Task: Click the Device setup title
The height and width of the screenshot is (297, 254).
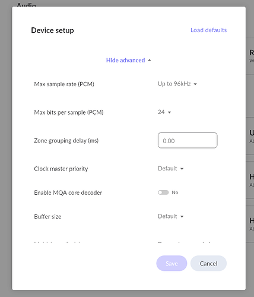Action: click(52, 30)
